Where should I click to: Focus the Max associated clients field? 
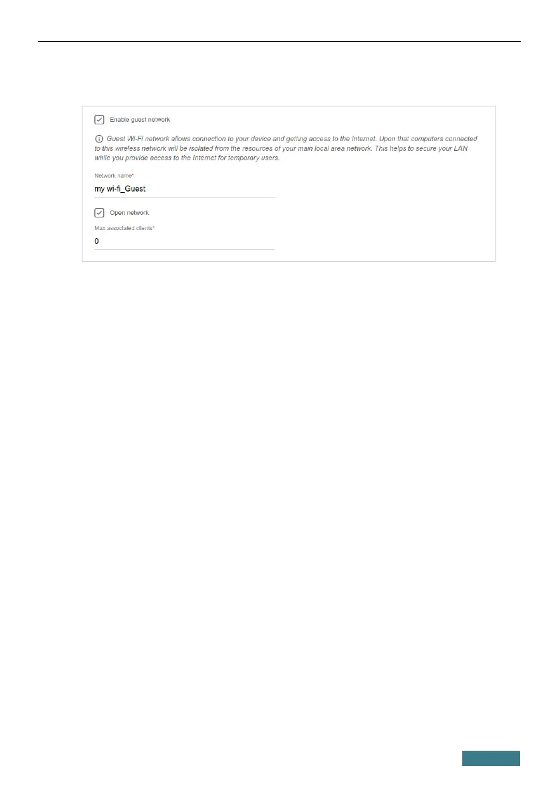click(184, 241)
